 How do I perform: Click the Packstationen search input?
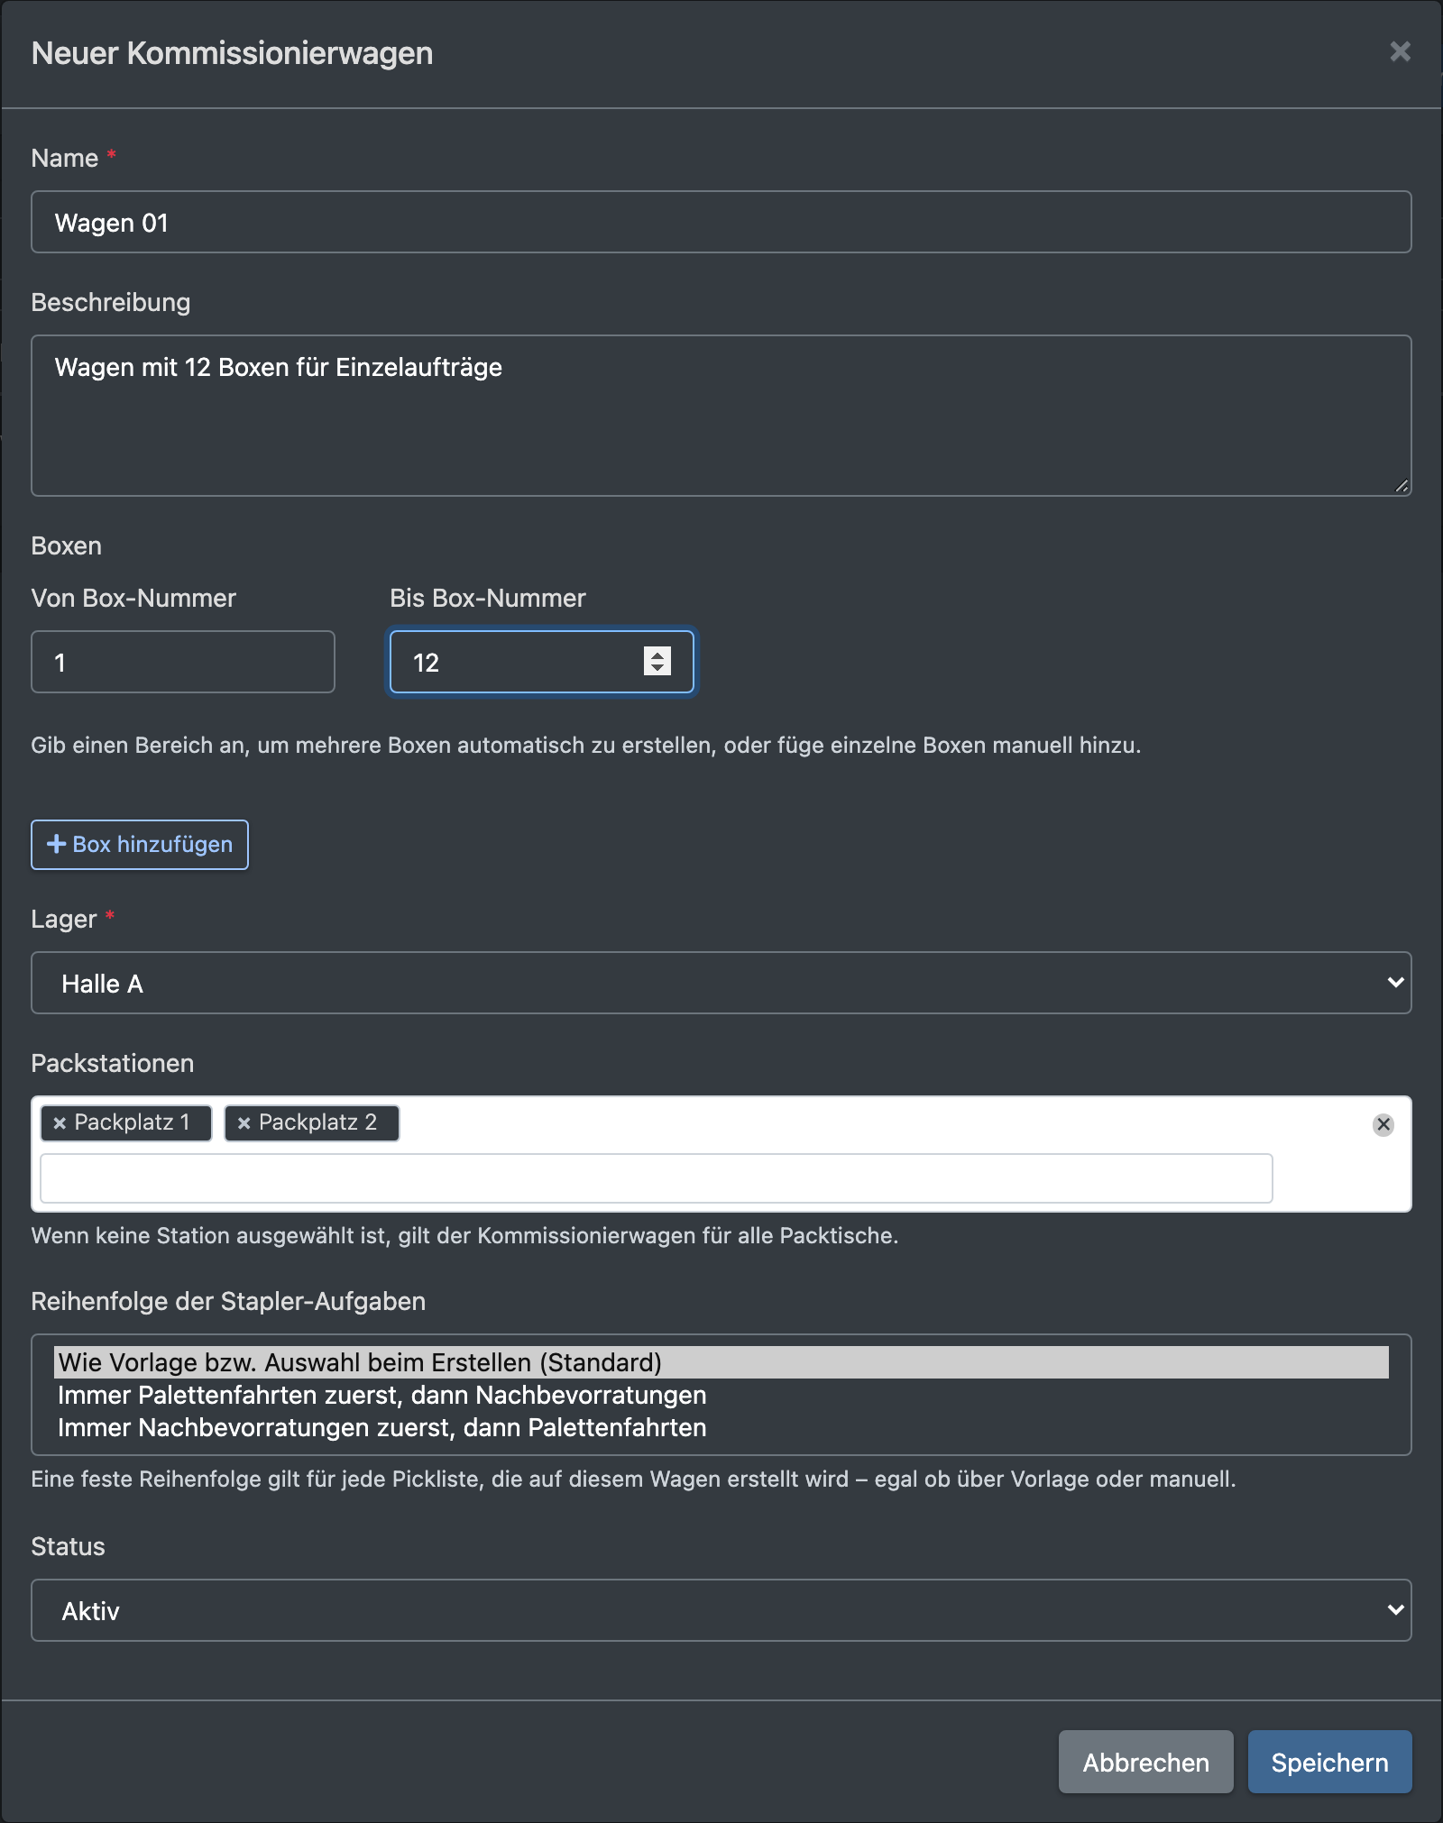[x=657, y=1178]
